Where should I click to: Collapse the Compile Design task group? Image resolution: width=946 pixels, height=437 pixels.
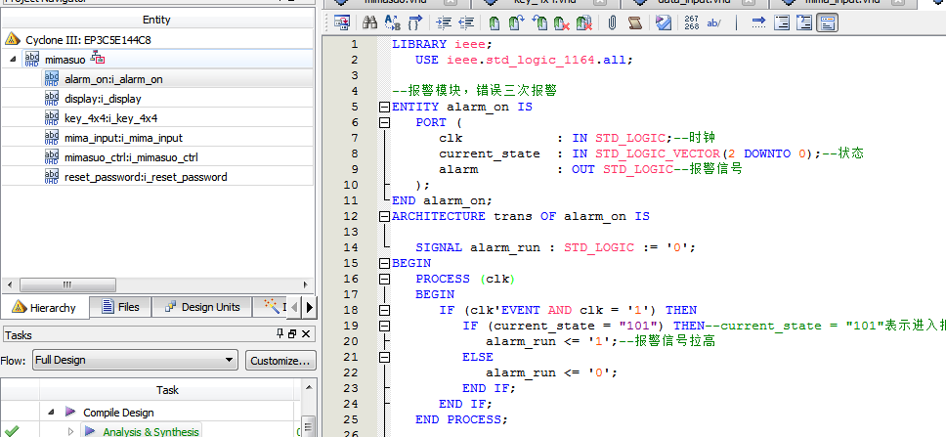(51, 413)
